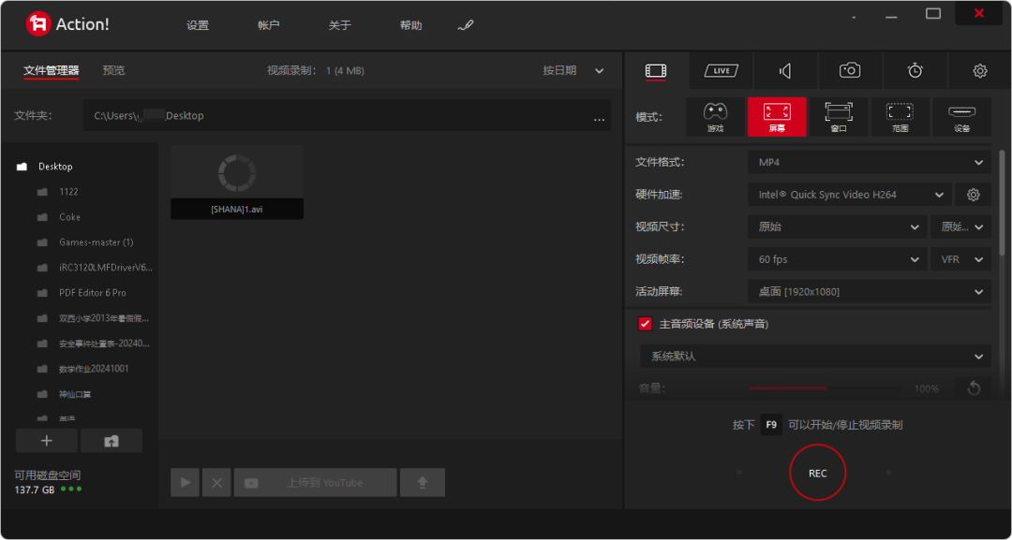Delete the selected recording with X button
Viewport: 1012px width, 540px height.
click(216, 483)
